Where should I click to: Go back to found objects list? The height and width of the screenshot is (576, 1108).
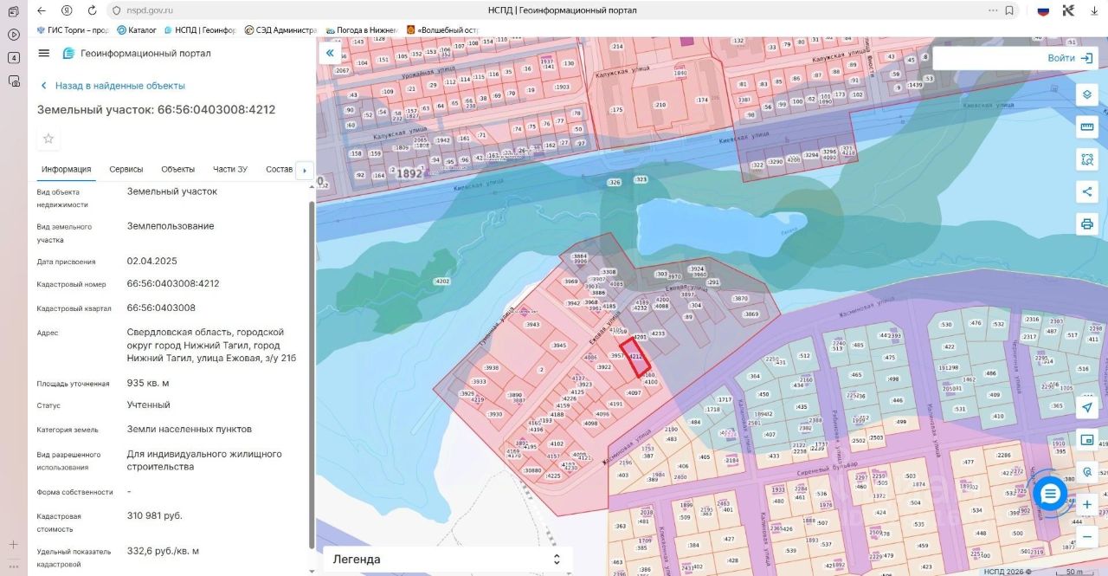pyautogui.click(x=113, y=86)
